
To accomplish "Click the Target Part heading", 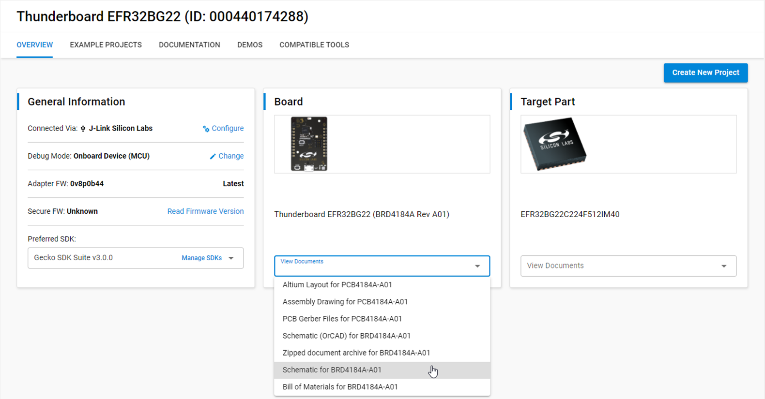I will pyautogui.click(x=548, y=102).
